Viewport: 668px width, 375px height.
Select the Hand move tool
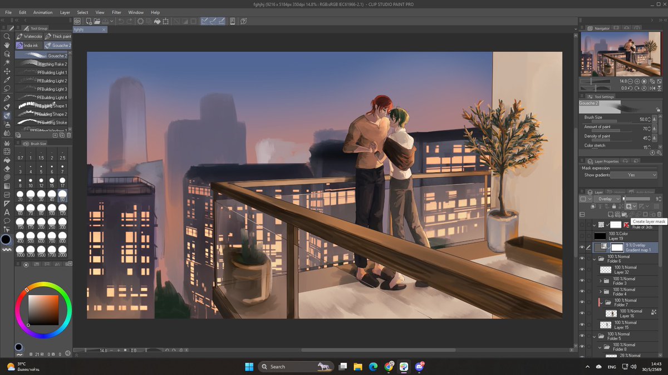7,46
